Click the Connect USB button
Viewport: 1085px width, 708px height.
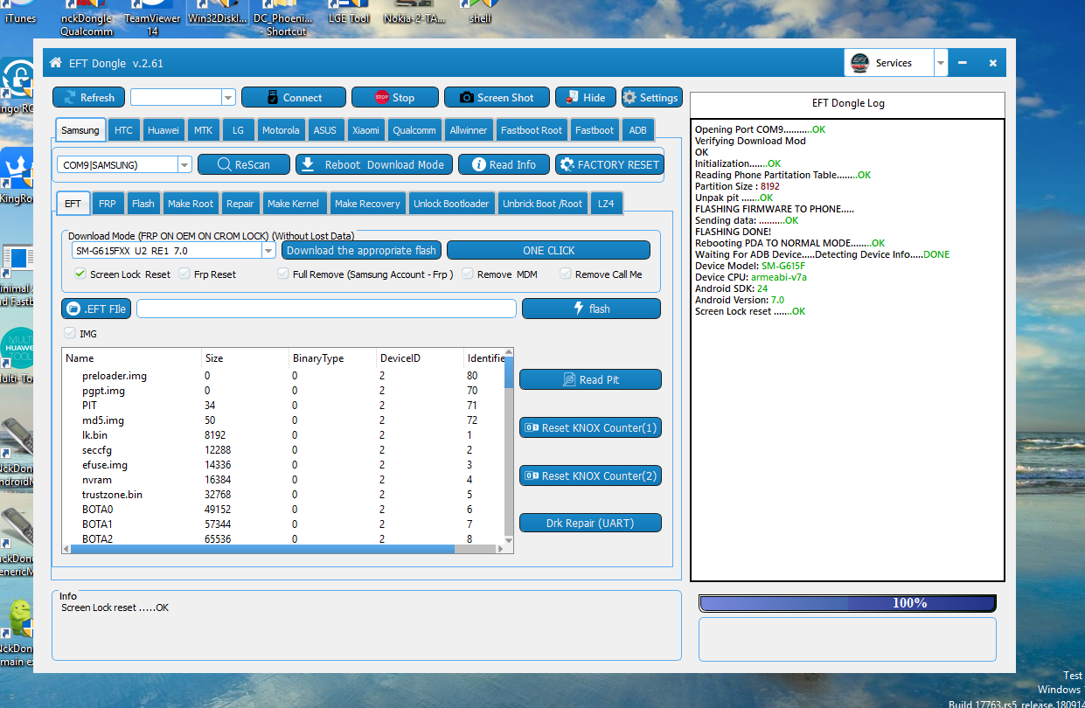[293, 97]
